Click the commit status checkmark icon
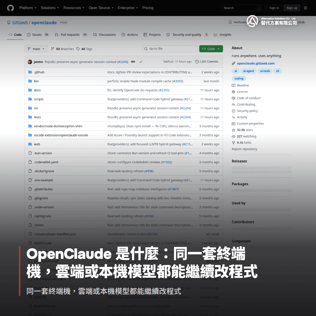316x316 pixels. (x=141, y=62)
